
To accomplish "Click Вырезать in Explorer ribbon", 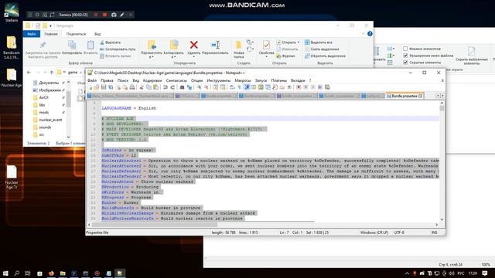I will point(110,42).
